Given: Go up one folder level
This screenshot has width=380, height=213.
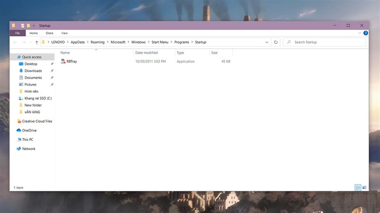Looking at the screenshot, I should 37,42.
